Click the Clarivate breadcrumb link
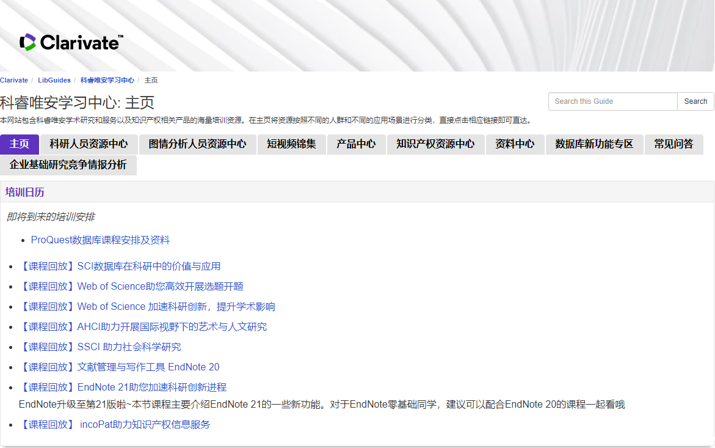This screenshot has height=448, width=715. (14, 80)
